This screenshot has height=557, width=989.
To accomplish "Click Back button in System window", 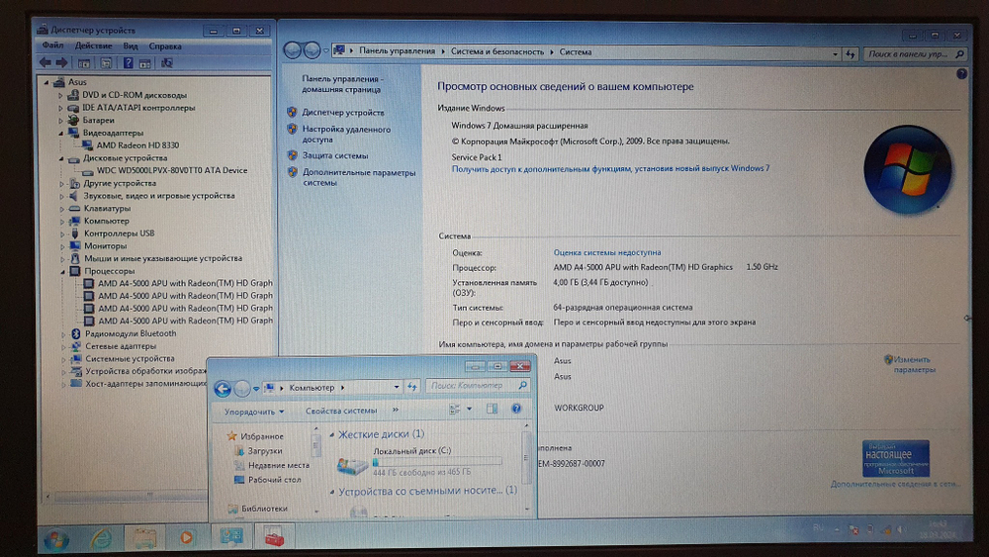I will click(x=292, y=50).
